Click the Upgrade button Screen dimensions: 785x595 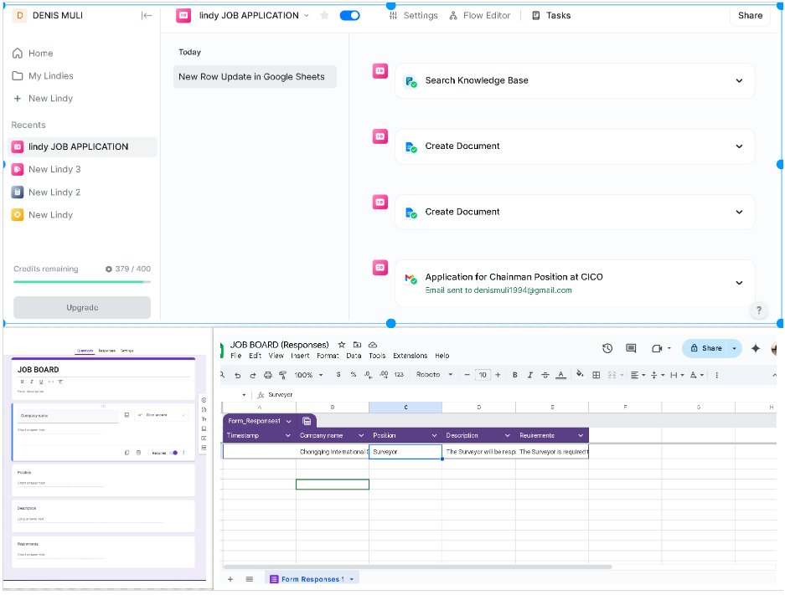click(82, 307)
